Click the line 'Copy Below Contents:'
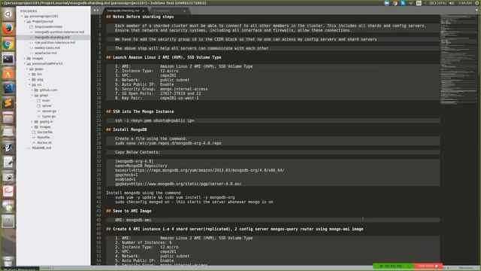 click(x=138, y=152)
